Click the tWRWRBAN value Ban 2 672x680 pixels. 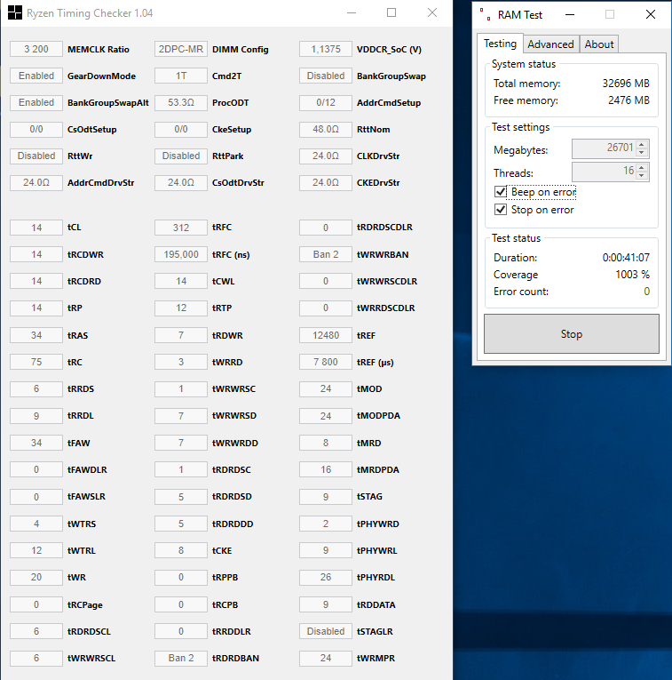click(x=326, y=254)
